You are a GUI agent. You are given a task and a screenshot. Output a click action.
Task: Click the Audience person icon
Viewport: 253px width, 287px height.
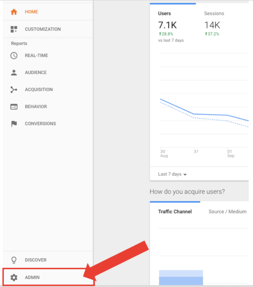tap(14, 72)
